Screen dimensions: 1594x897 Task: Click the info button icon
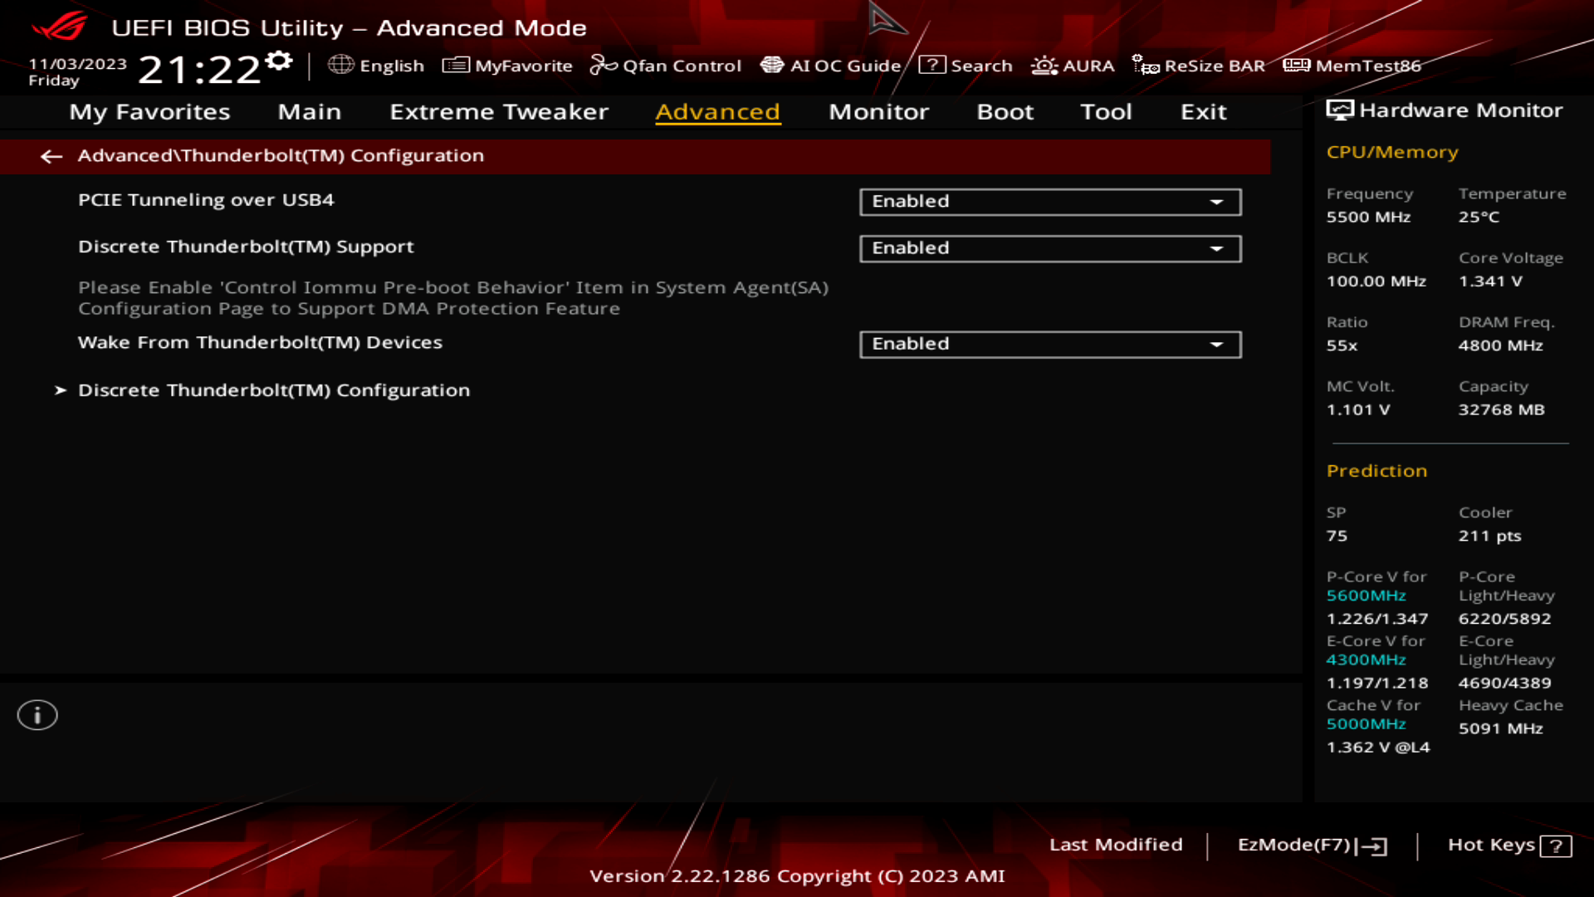[37, 715]
